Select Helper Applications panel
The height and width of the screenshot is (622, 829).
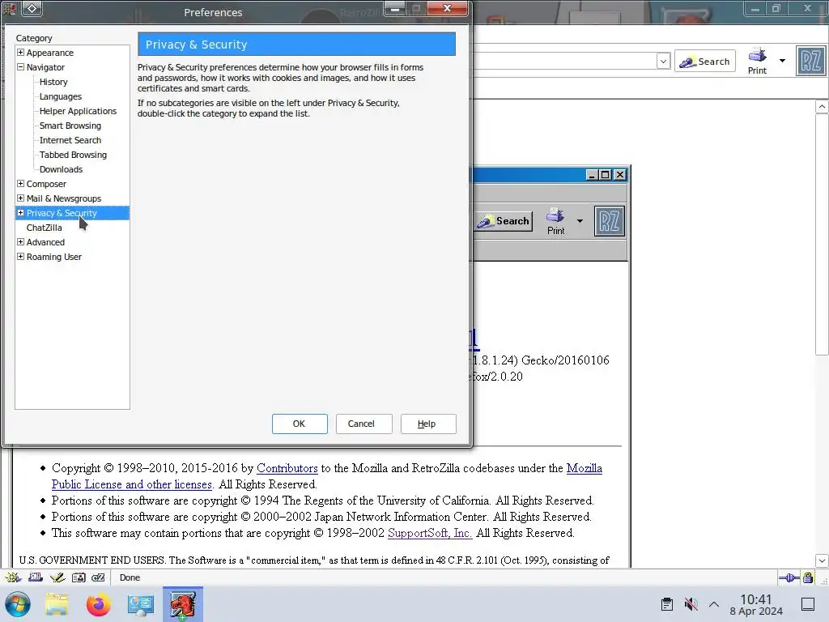(78, 111)
